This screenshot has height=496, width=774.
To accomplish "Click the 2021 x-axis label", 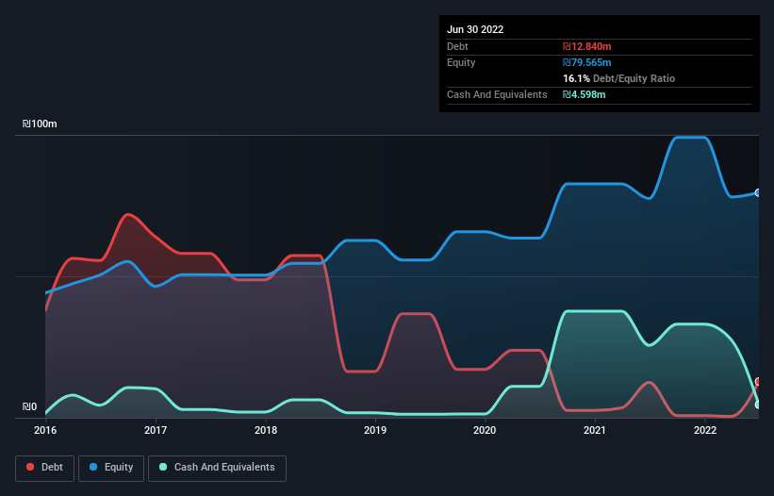I will click(595, 430).
